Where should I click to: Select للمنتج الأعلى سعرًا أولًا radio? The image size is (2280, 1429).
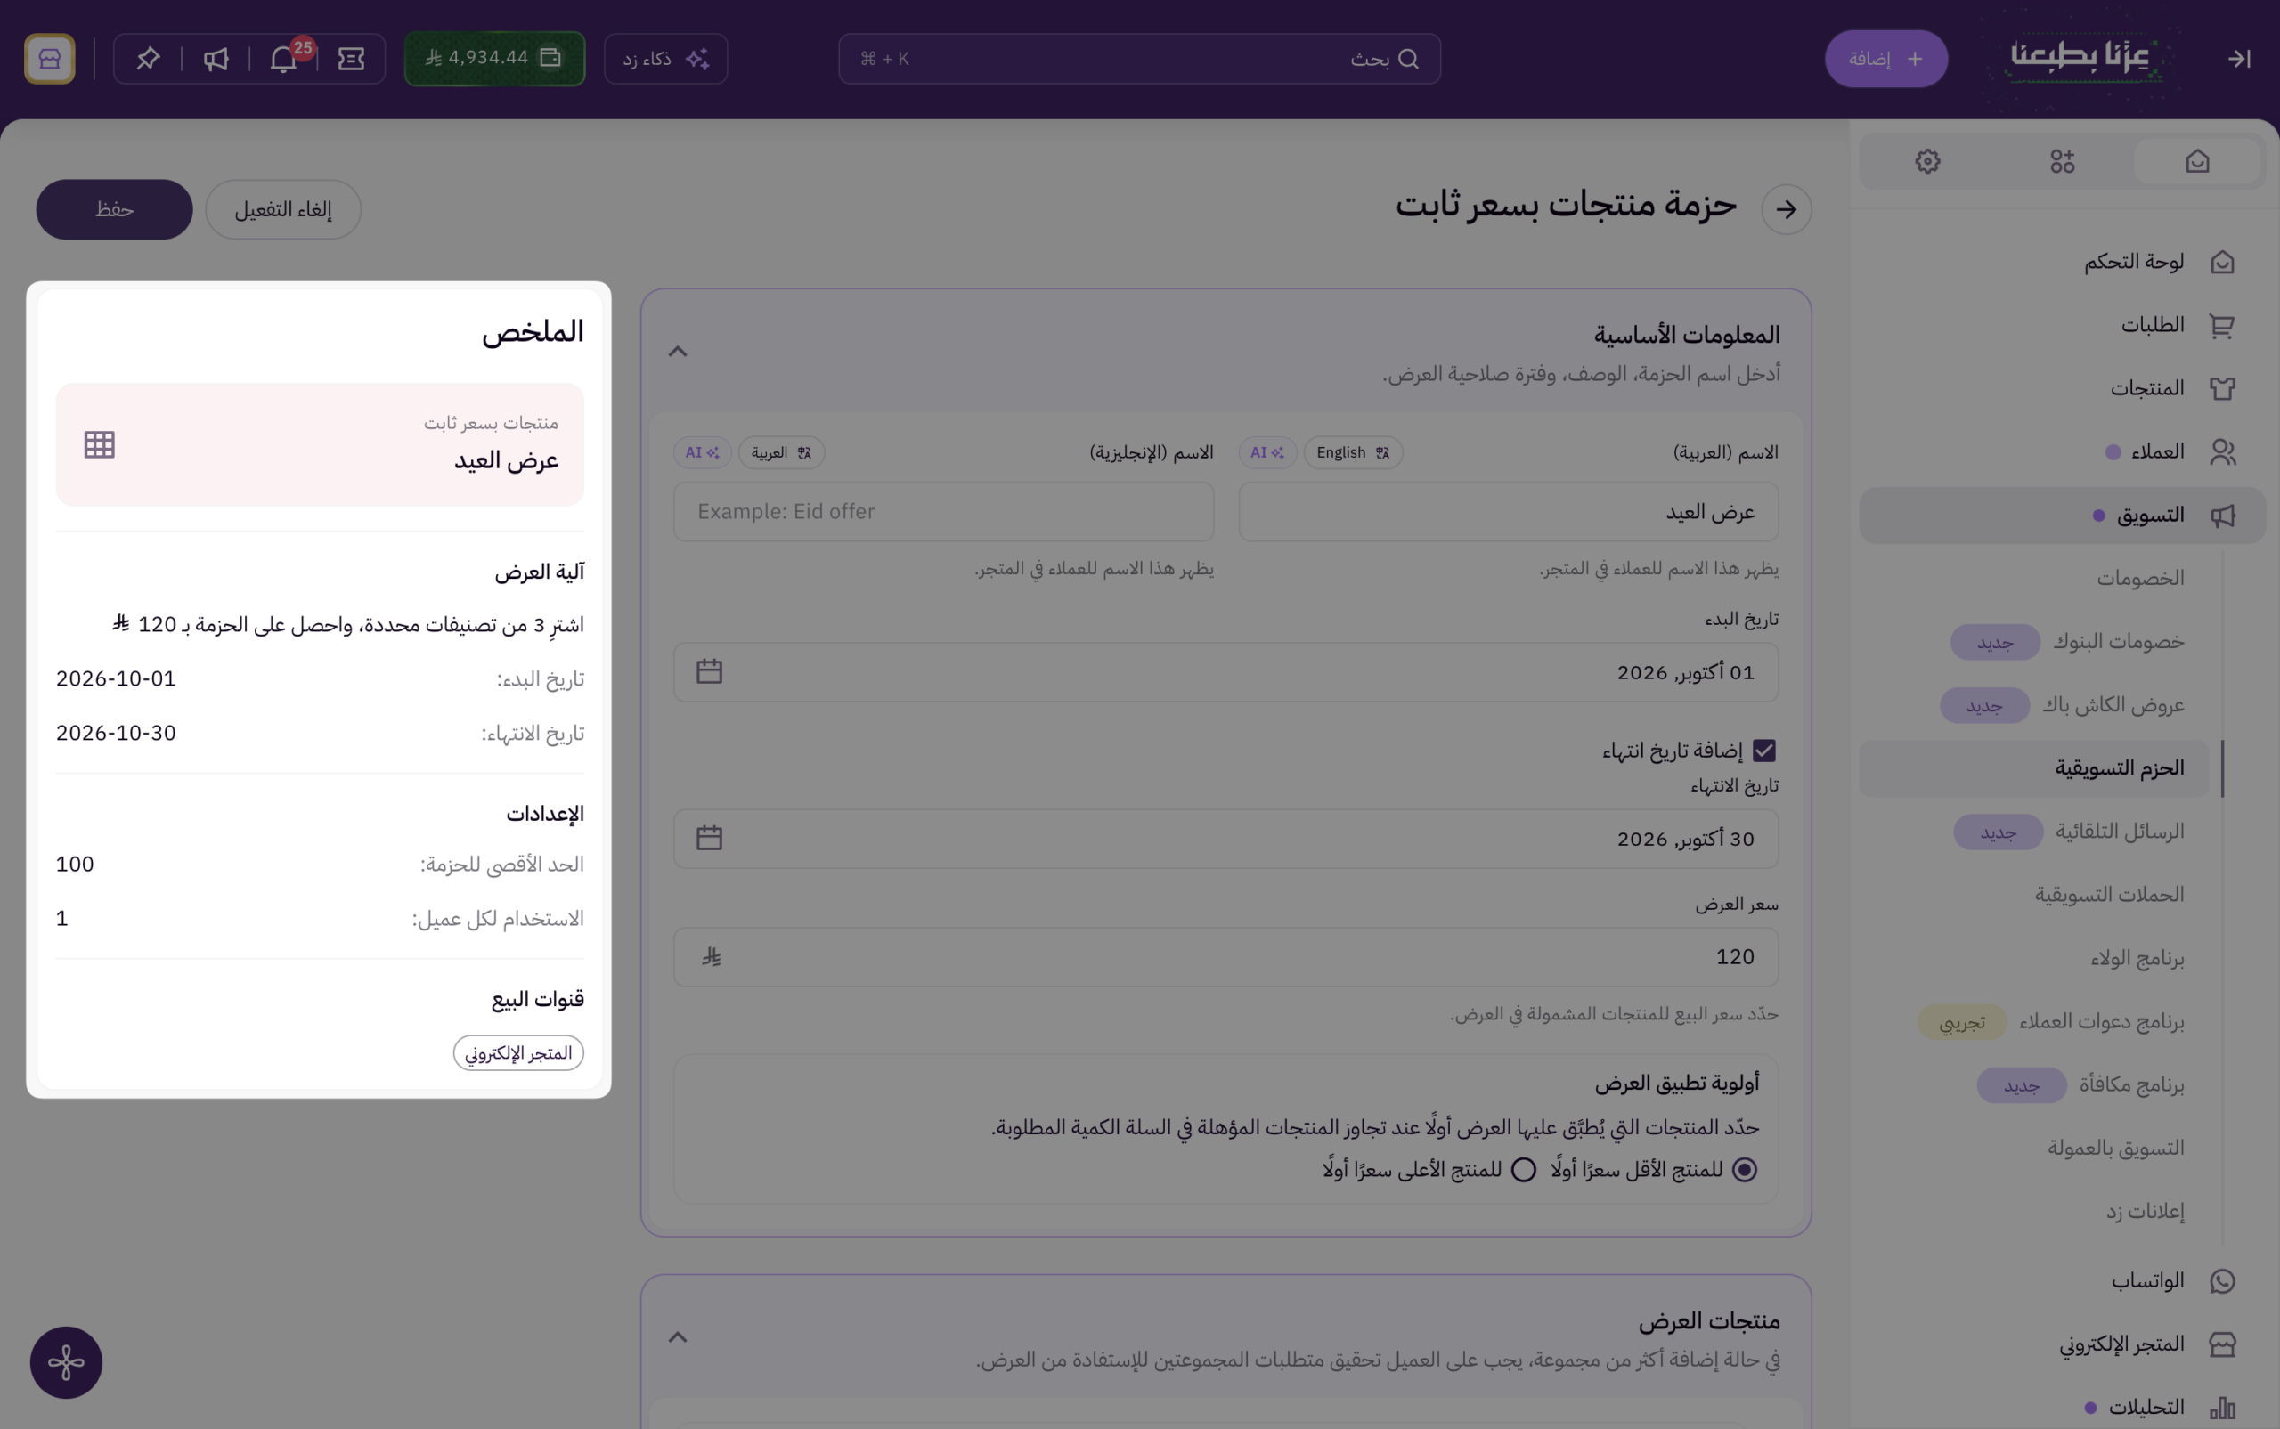(1523, 1170)
